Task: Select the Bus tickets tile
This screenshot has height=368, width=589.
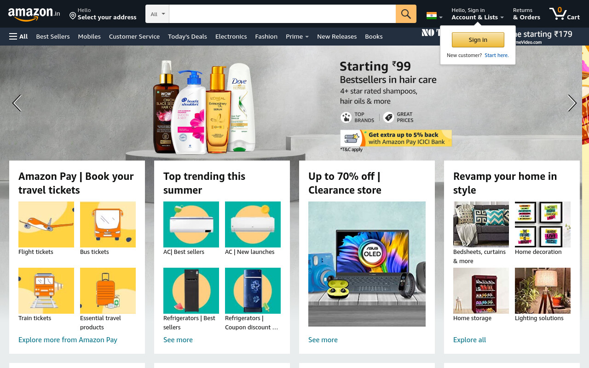Action: pos(108,224)
